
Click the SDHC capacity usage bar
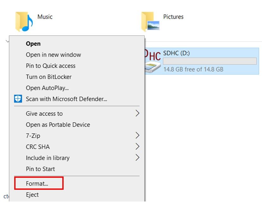click(x=210, y=61)
